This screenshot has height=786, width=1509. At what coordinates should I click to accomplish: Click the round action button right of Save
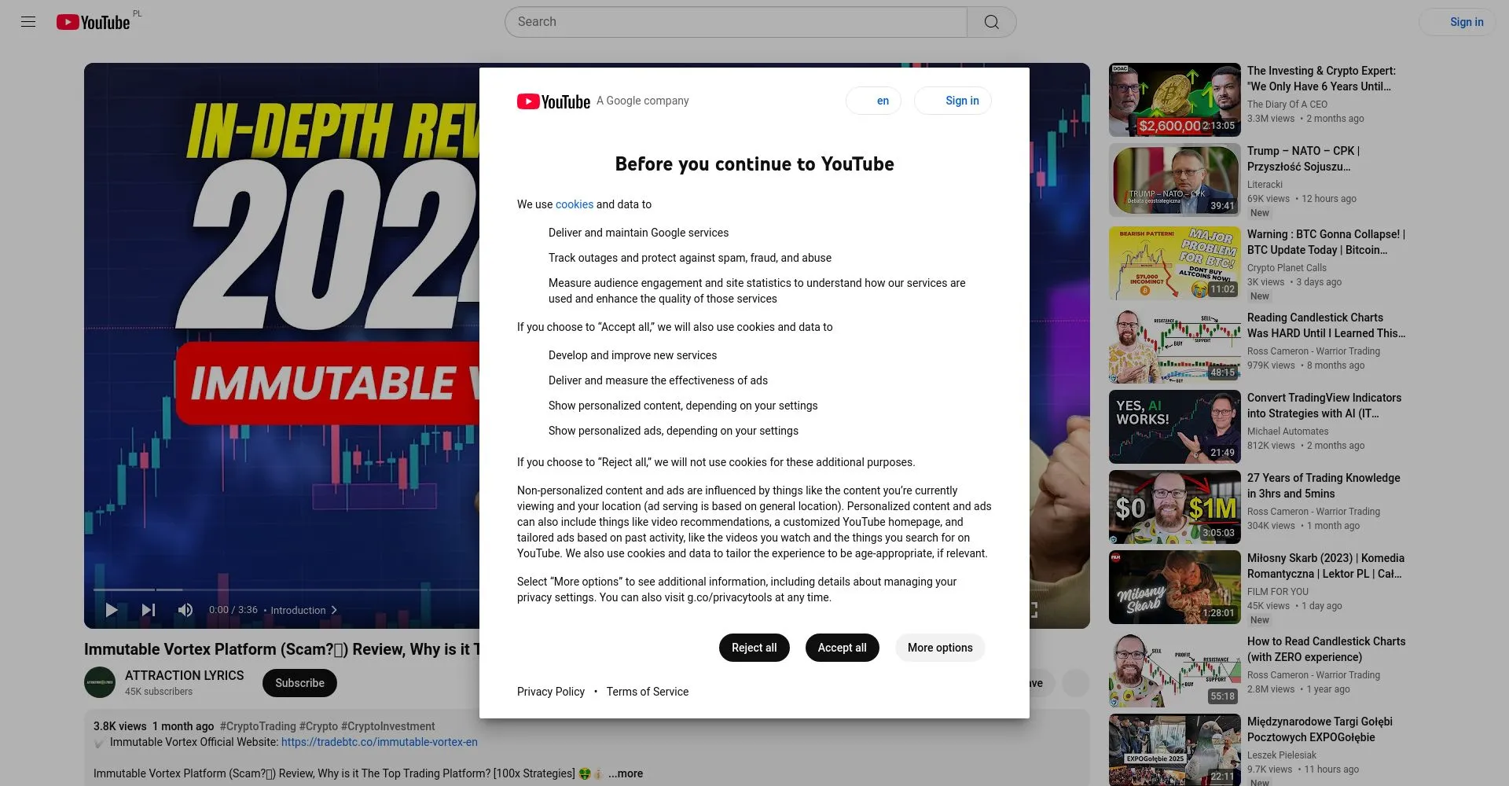click(1075, 683)
